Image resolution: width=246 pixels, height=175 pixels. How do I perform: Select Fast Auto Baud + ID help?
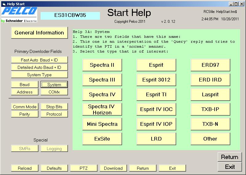coord(39,60)
